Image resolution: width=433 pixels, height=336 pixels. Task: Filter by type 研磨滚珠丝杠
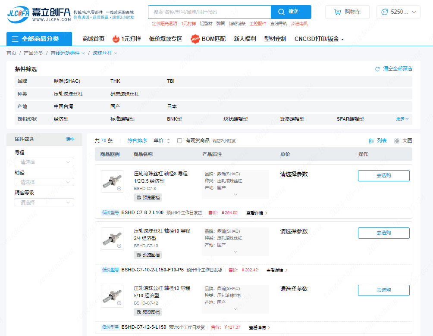pyautogui.click(x=125, y=94)
